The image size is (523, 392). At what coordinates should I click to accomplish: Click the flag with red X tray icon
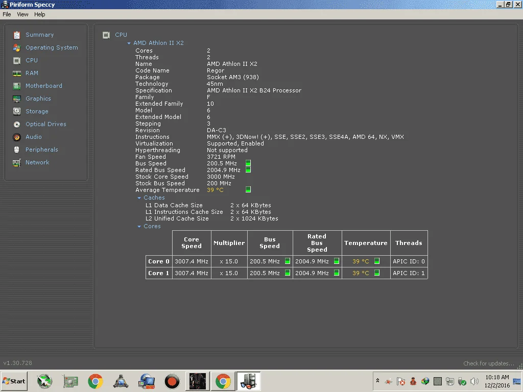[401, 381]
